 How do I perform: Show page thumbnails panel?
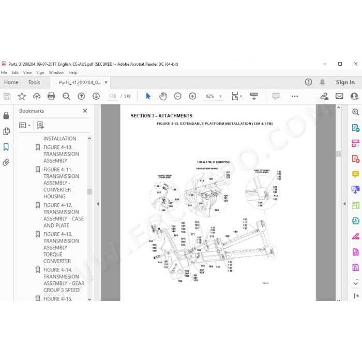pyautogui.click(x=6, y=131)
